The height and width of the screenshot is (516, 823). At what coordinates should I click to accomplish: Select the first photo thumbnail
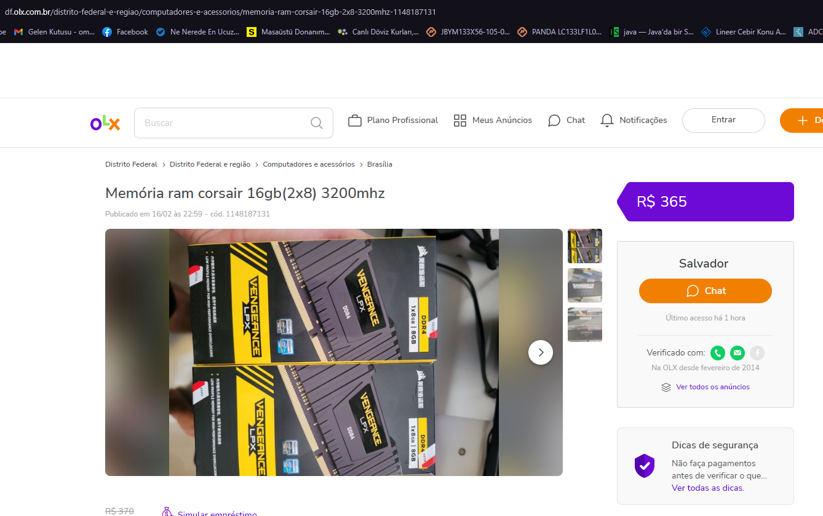pyautogui.click(x=585, y=246)
